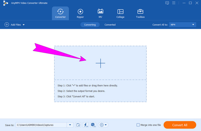The width and height of the screenshot is (201, 131).
Task: Select the Converting sub-tab
Action: (x=90, y=25)
